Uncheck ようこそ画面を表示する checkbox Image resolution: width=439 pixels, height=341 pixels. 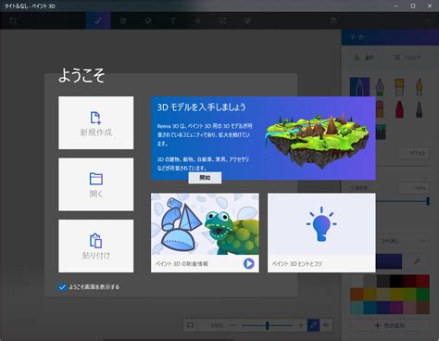(62, 287)
